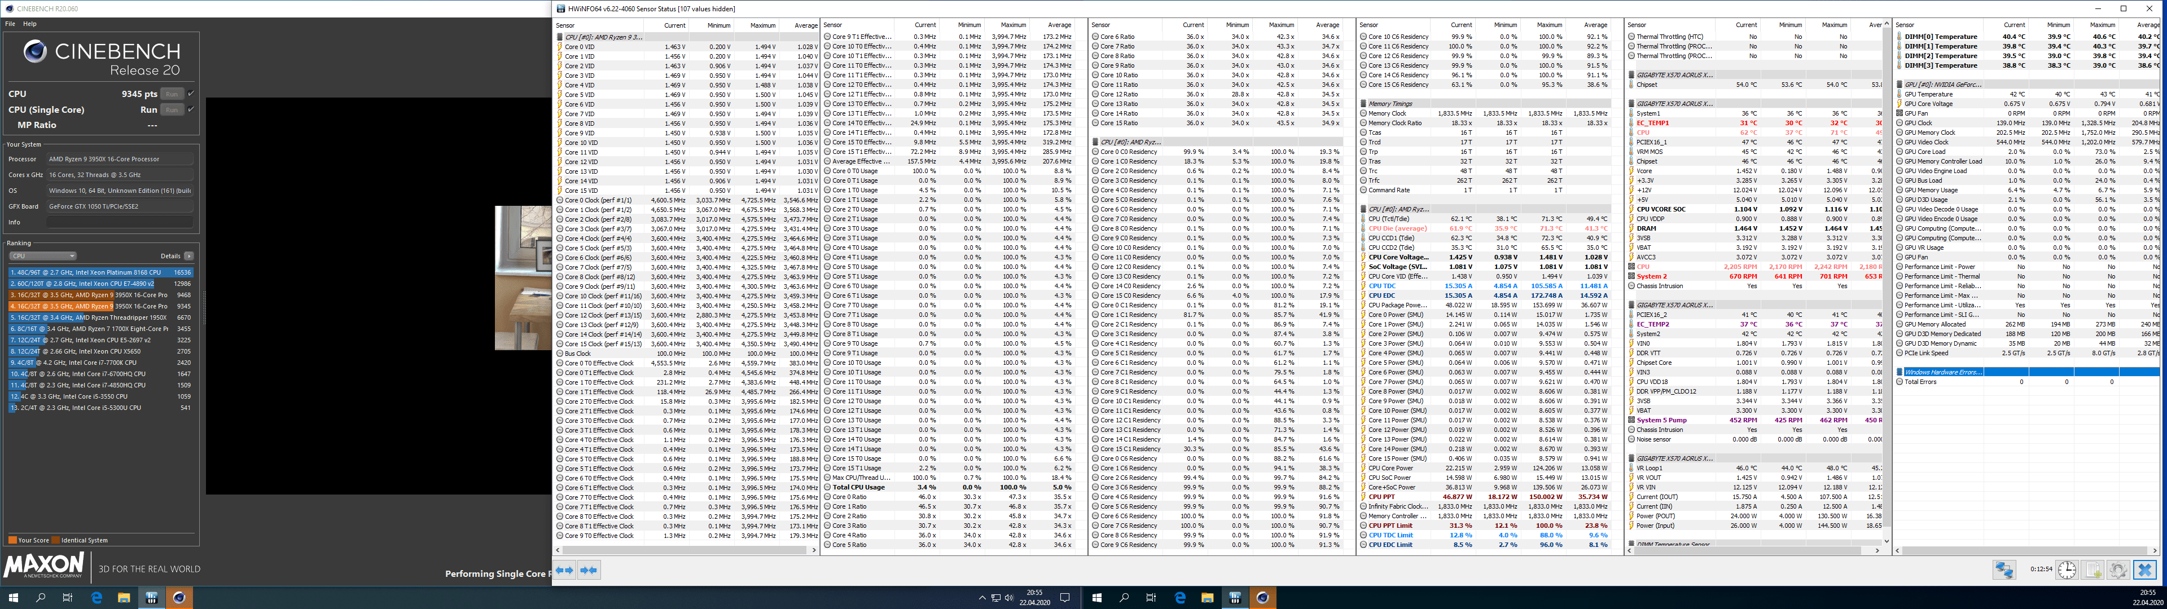Click the Identical System legend swatch

point(55,540)
